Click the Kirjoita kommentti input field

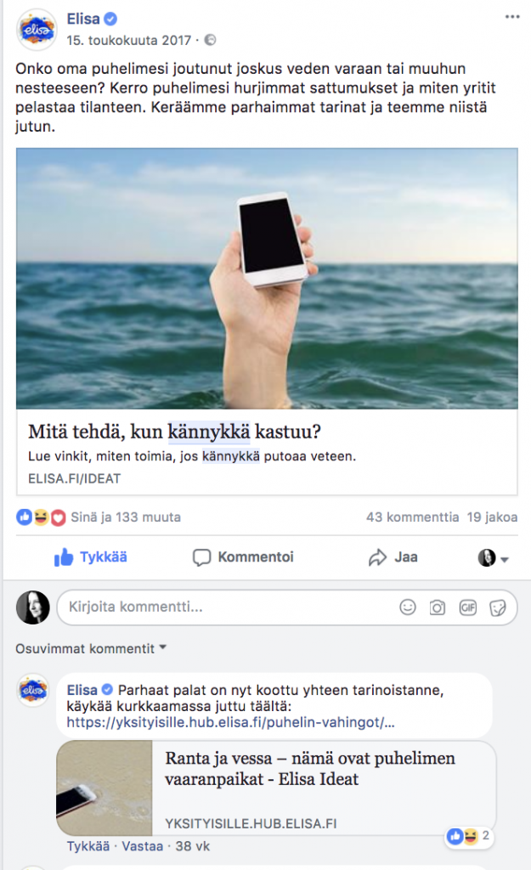[228, 607]
